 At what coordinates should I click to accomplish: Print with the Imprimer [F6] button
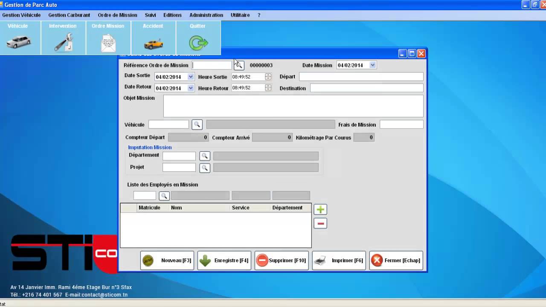click(x=339, y=261)
